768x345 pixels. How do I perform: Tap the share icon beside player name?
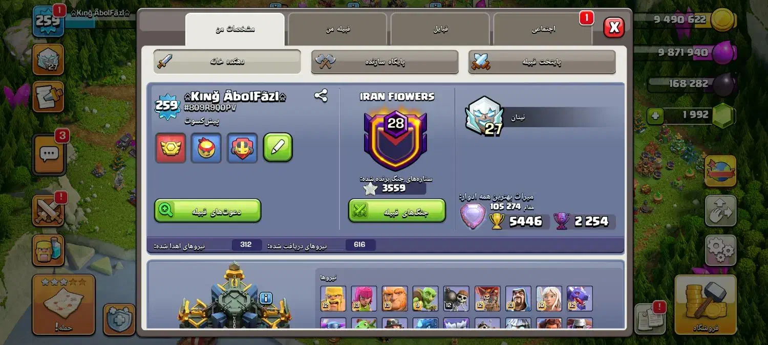click(321, 96)
